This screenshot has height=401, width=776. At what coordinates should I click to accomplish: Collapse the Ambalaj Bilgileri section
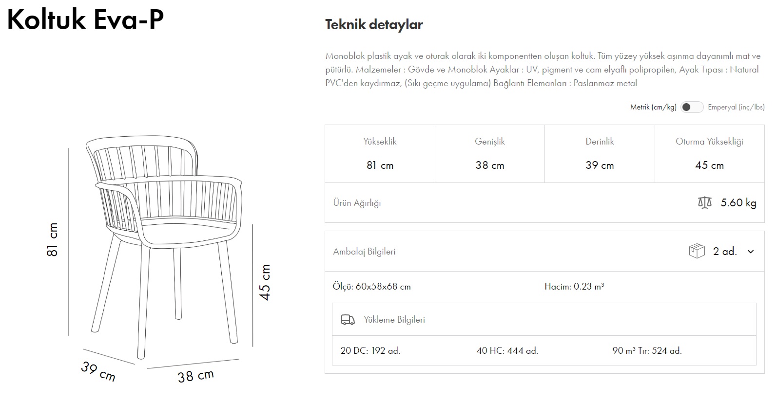point(364,252)
